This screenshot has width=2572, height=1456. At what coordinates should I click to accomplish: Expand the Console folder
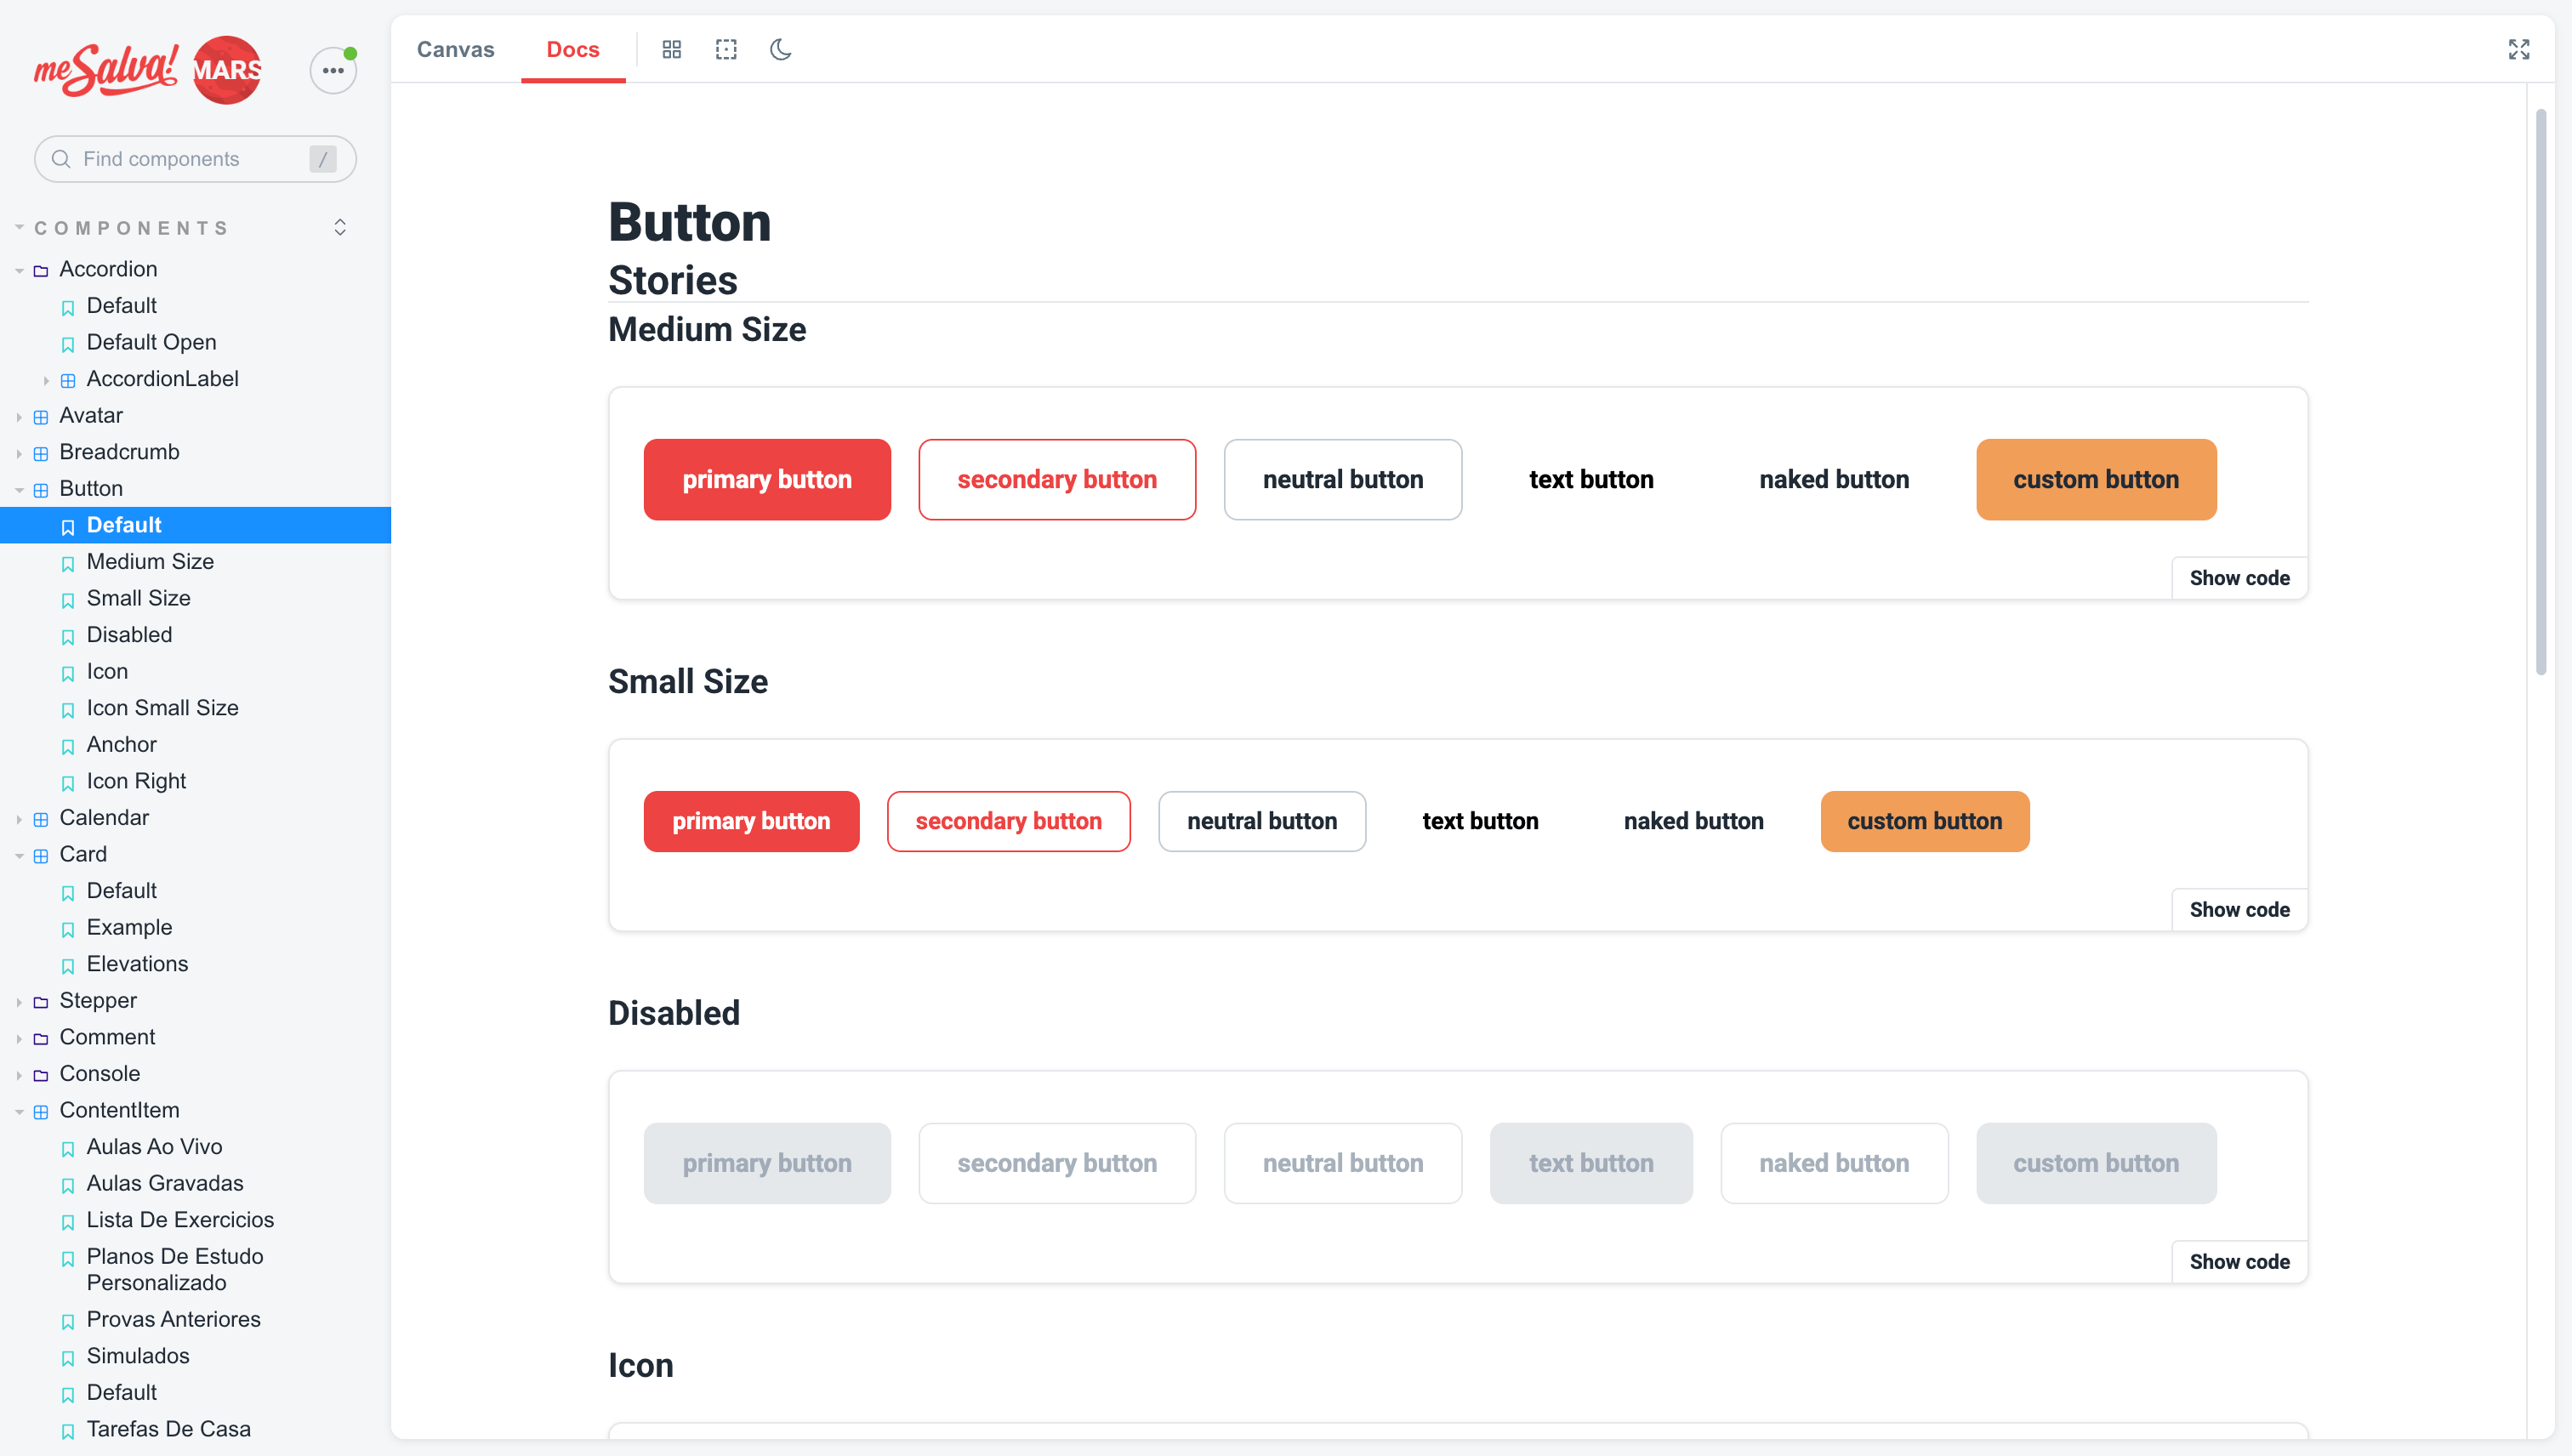99,1074
